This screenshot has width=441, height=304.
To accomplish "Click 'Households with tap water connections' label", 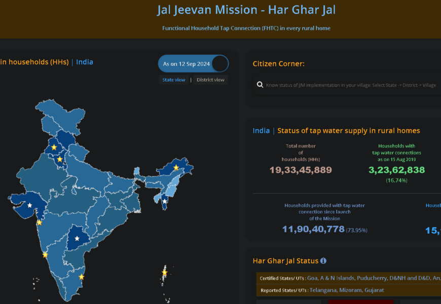I will pyautogui.click(x=396, y=153).
